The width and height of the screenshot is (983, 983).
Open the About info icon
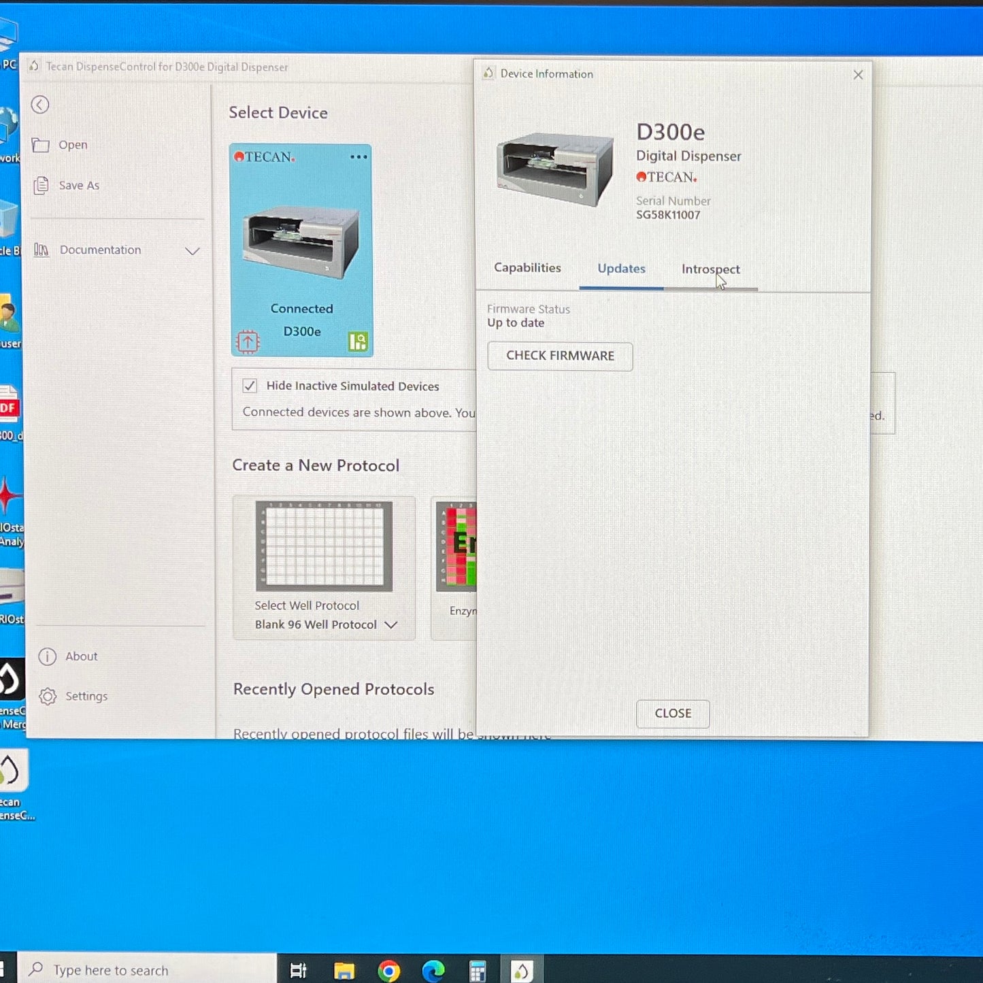[x=48, y=656]
